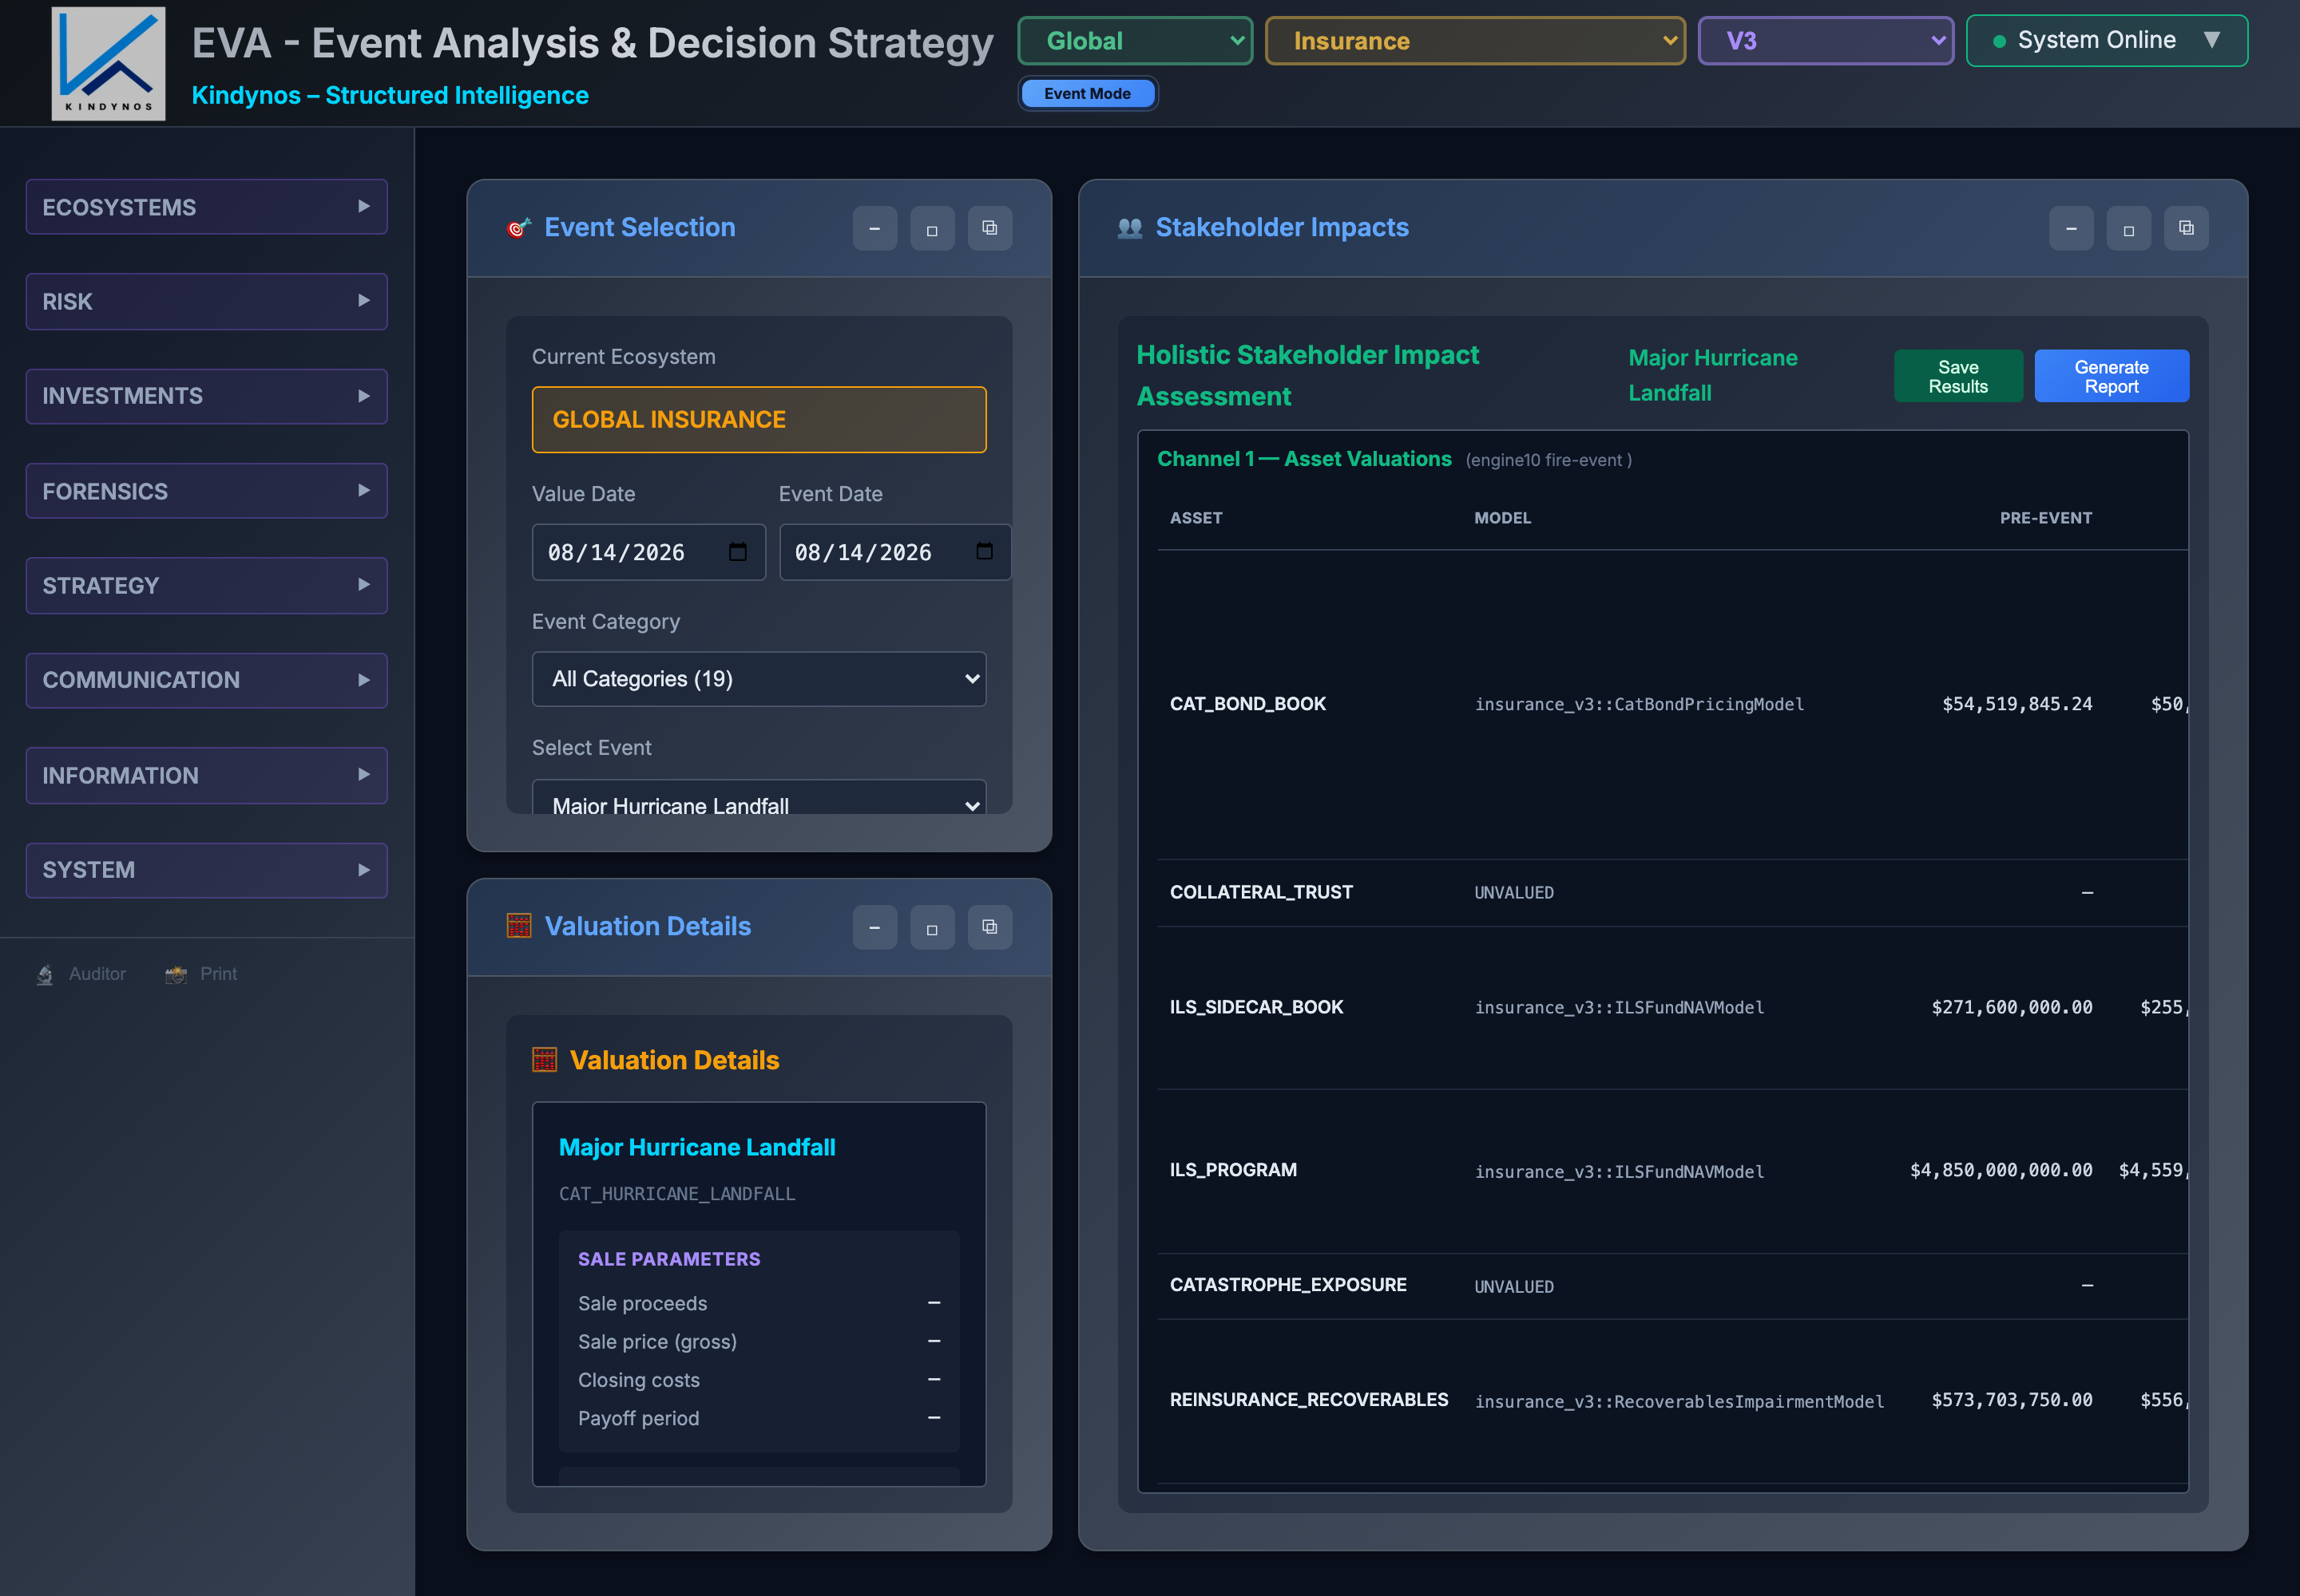
Task: Select the ILS_SIDECAR_BOOK asset row
Action: pos(1671,1007)
